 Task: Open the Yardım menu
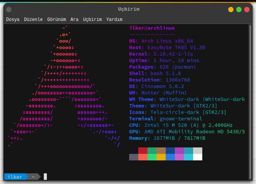[114, 19]
